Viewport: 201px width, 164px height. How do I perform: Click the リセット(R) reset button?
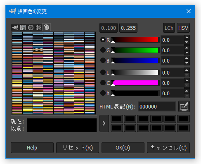pyautogui.click(x=78, y=148)
